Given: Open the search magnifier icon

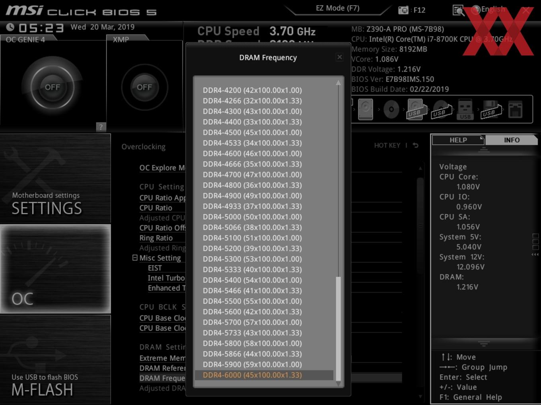Looking at the screenshot, I should point(459,10).
